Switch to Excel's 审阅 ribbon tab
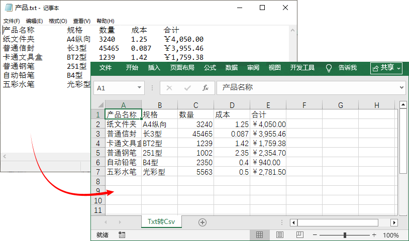 point(253,68)
